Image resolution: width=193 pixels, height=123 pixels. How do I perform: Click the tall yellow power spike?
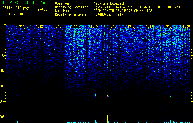click(x=108, y=119)
